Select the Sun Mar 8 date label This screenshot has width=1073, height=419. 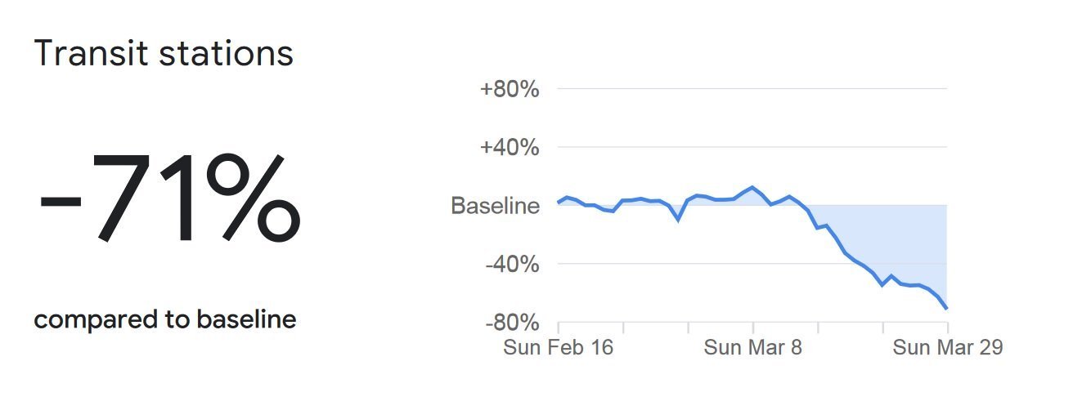click(x=753, y=347)
